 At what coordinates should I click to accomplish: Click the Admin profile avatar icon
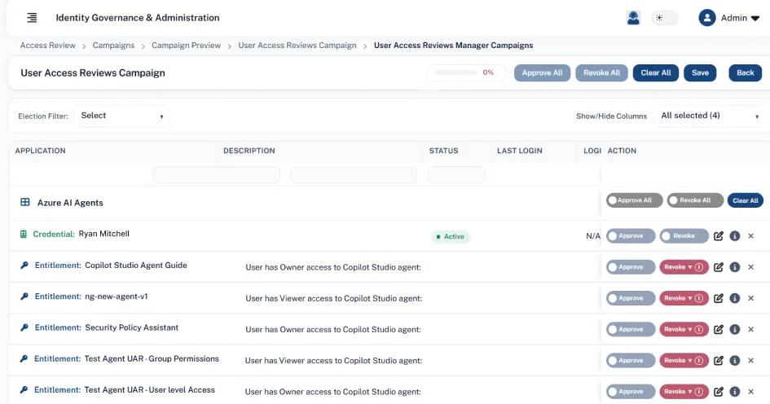tap(706, 18)
